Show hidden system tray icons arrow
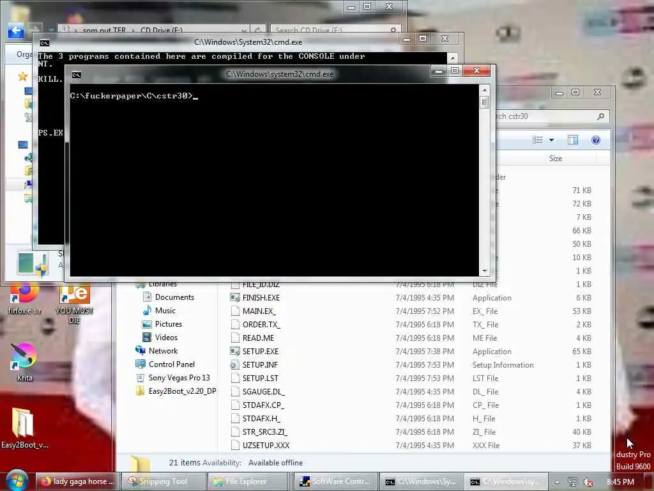Viewport: 654px width, 491px height. (557, 482)
